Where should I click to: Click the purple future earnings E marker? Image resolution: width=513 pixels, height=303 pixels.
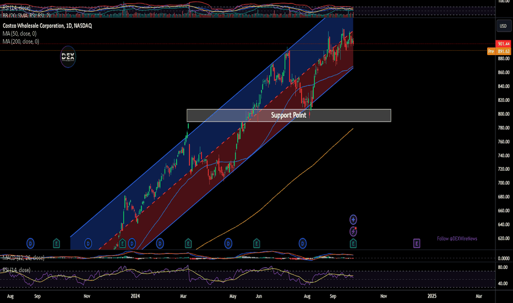click(417, 244)
